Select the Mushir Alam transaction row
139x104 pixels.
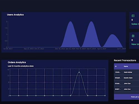[126, 78]
